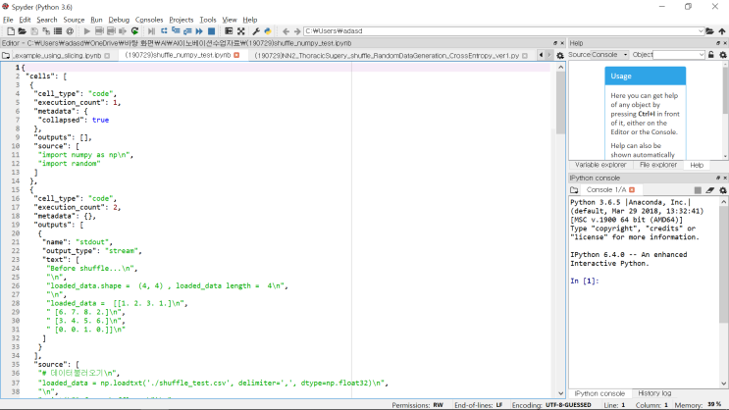Step over the current line in debugger
The height and width of the screenshot is (410, 729).
(x=164, y=31)
